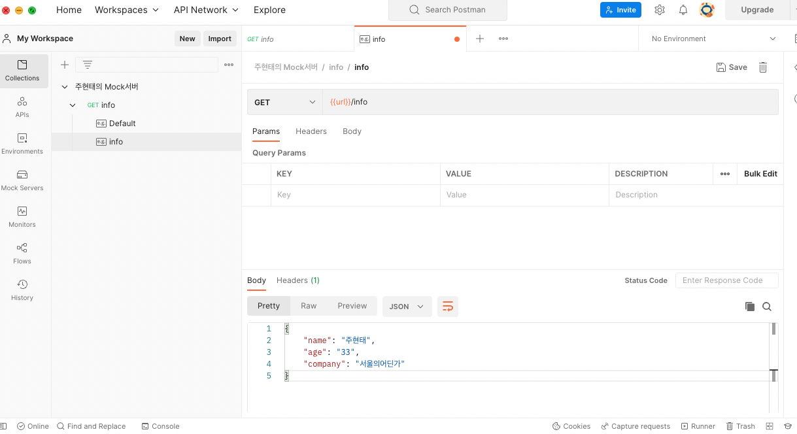Collapse the 주현태의 Mock서버 collection

pyautogui.click(x=65, y=87)
